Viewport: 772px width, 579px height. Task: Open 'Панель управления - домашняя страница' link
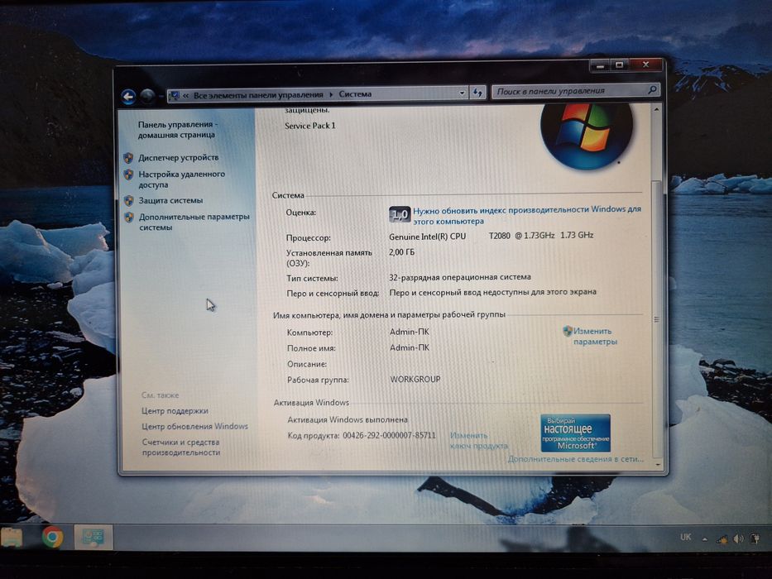(177, 130)
